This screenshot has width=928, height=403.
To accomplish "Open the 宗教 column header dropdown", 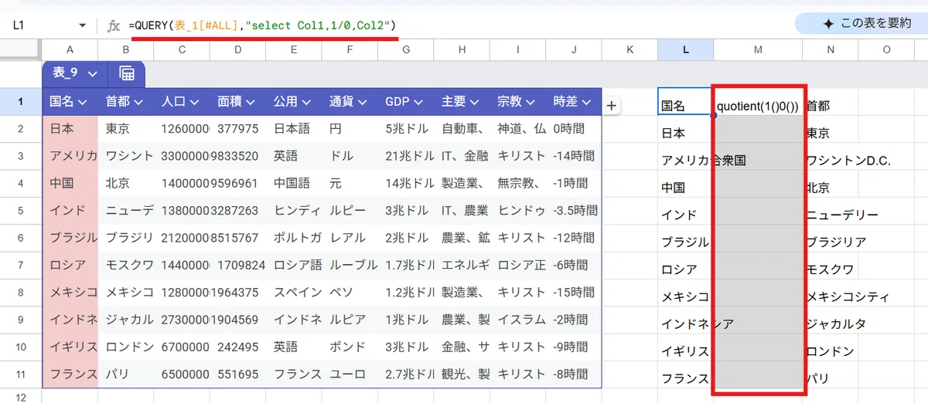I will pyautogui.click(x=530, y=103).
